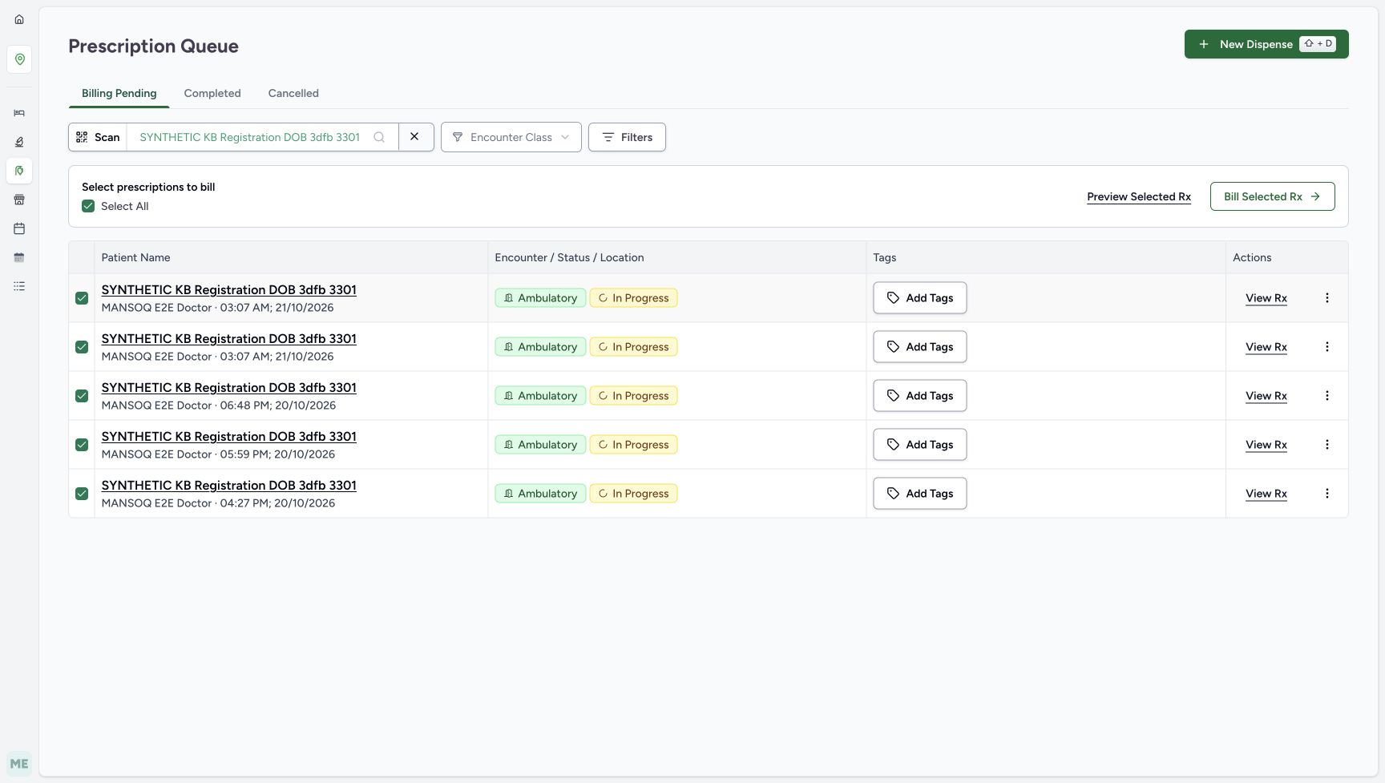Uncheck the second 03:07 AM prescription row
1385x783 pixels.
(82, 347)
